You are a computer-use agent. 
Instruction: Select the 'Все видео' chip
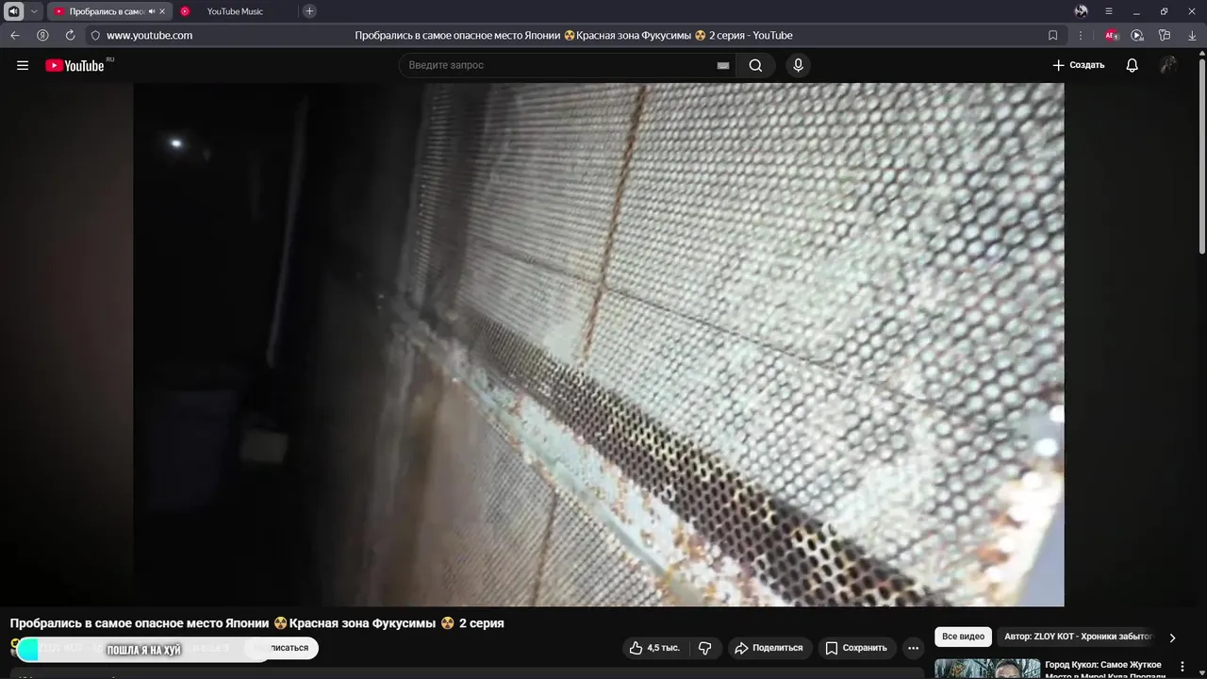pos(963,637)
